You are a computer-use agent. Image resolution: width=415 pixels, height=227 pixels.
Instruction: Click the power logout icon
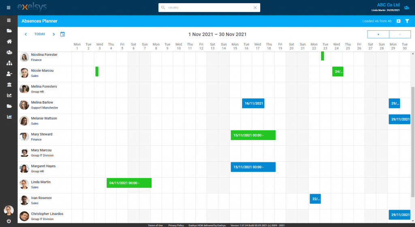[9, 221]
